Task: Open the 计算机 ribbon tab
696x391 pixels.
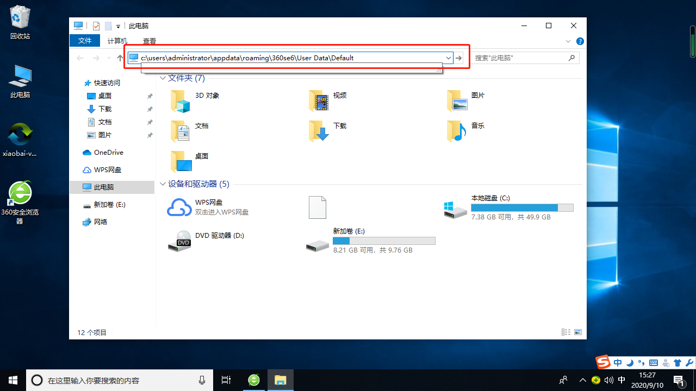Action: 117,41
